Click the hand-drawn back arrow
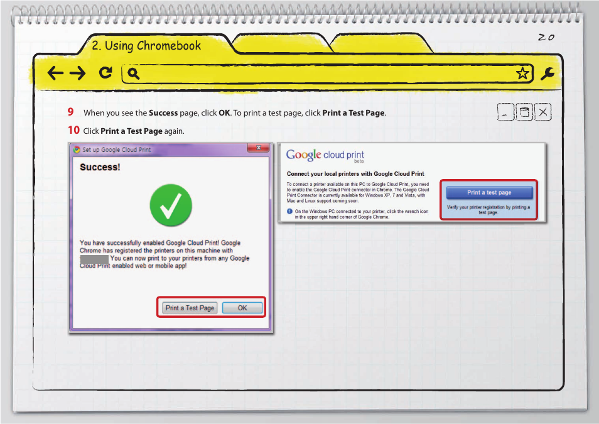This screenshot has height=424, width=599. [55, 73]
